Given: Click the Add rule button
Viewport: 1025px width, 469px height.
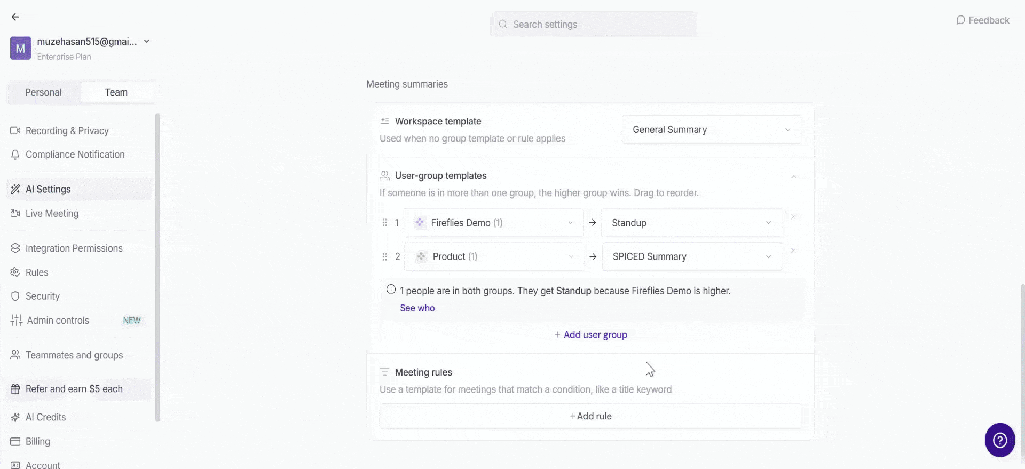Looking at the screenshot, I should (590, 416).
